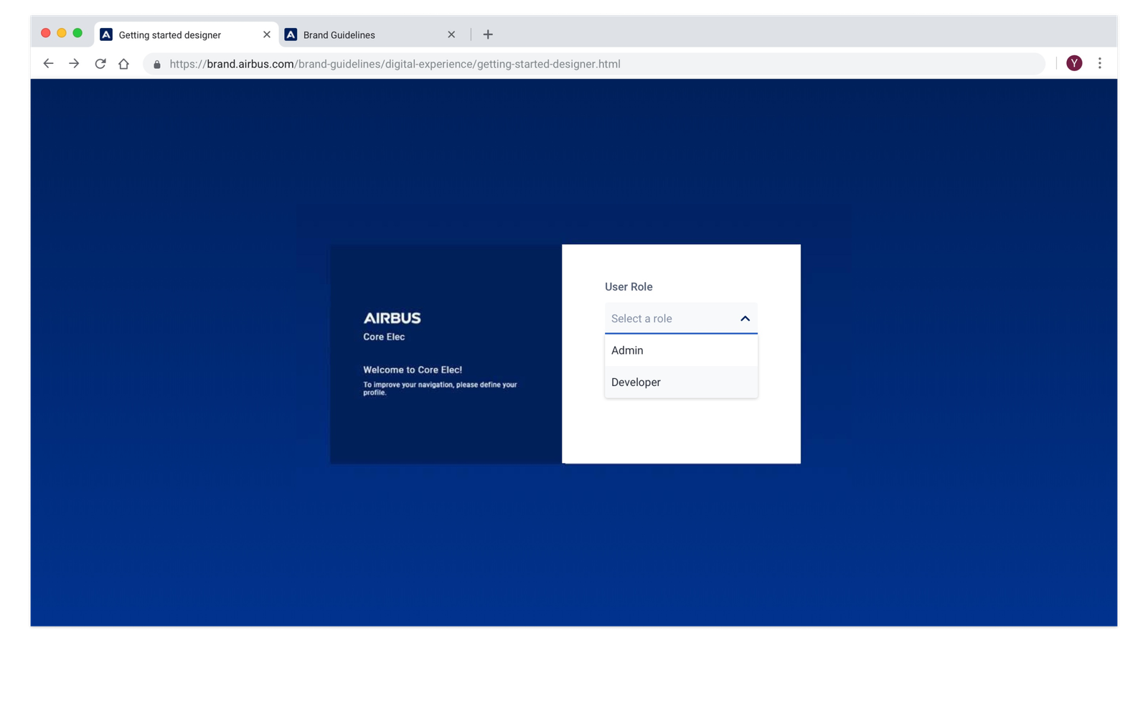
Task: Click the AIRBUS logo
Action: tap(392, 318)
